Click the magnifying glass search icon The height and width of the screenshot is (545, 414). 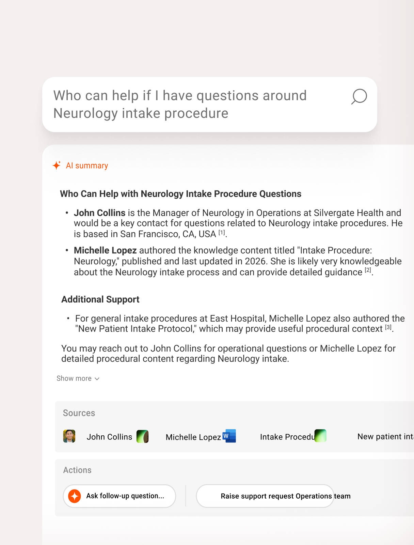tap(359, 97)
